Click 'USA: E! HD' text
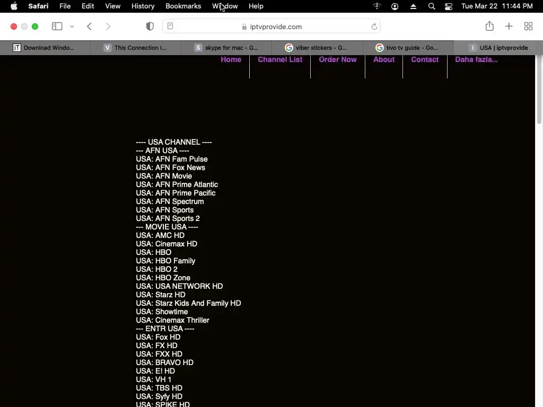 click(x=155, y=371)
